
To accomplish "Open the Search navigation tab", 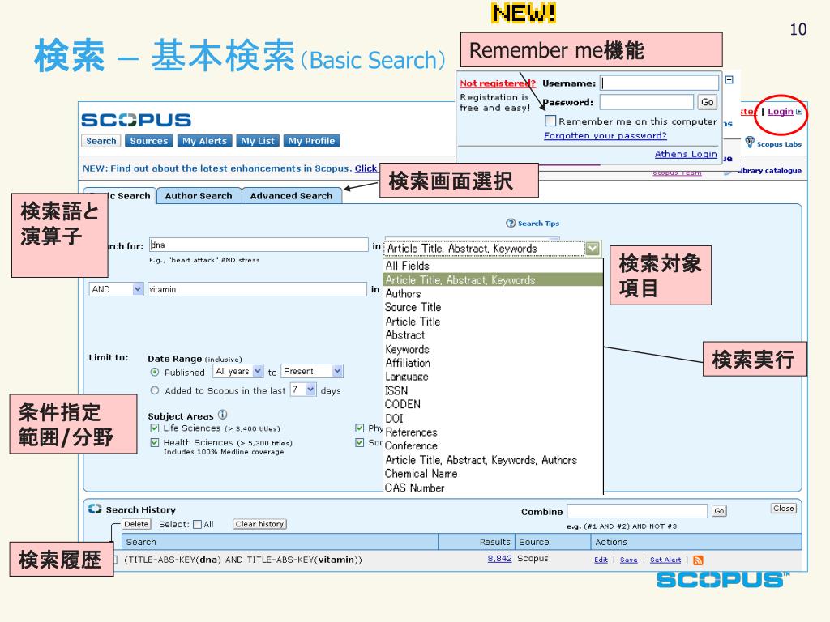I will (101, 141).
